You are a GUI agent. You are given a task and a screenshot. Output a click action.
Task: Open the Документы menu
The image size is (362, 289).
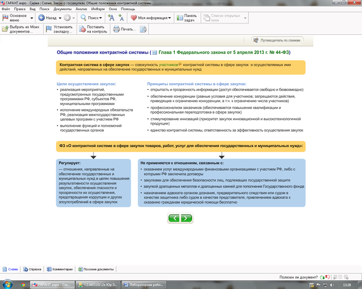(63, 9)
